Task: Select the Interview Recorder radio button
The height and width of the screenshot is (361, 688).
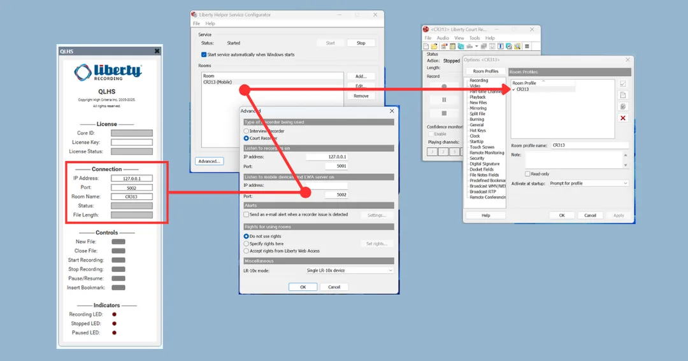Action: click(x=246, y=131)
